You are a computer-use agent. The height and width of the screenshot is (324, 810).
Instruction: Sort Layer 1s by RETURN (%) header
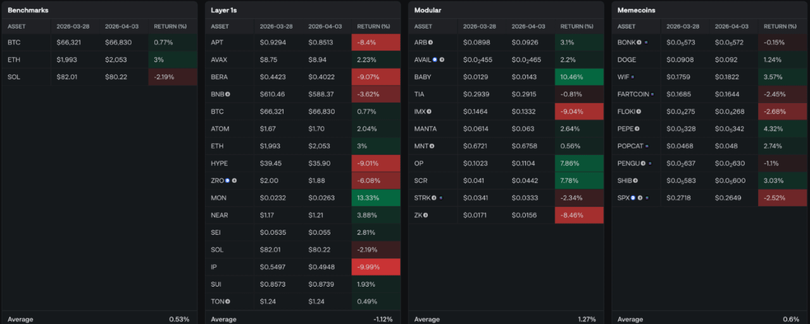[373, 27]
